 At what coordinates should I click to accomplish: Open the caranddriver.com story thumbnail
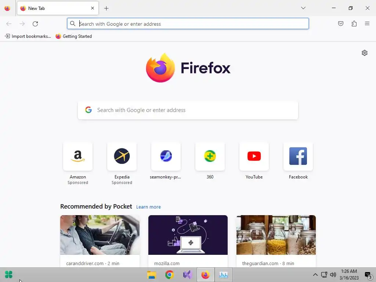click(100, 235)
